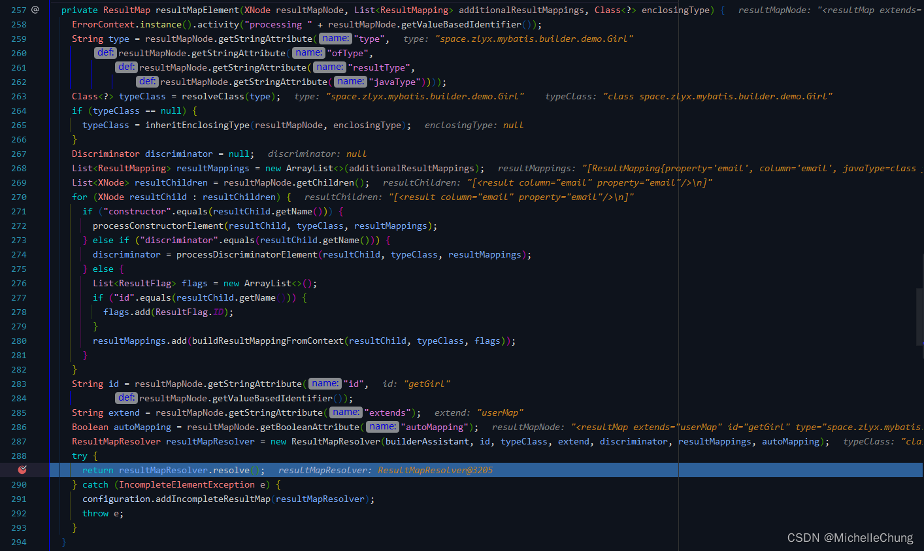Click the editor's vertical scrollbar thumb
Viewport: 924px width, 551px height.
click(x=919, y=317)
